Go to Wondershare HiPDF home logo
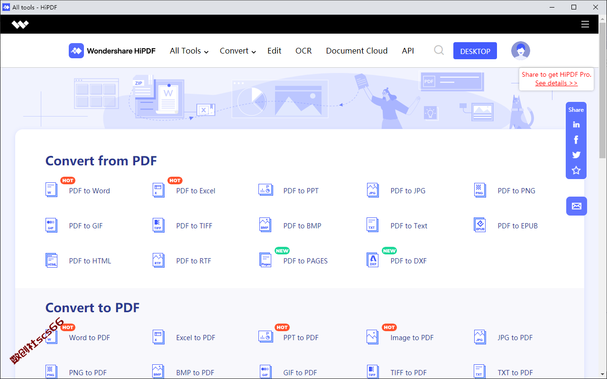607x379 pixels. tap(112, 51)
